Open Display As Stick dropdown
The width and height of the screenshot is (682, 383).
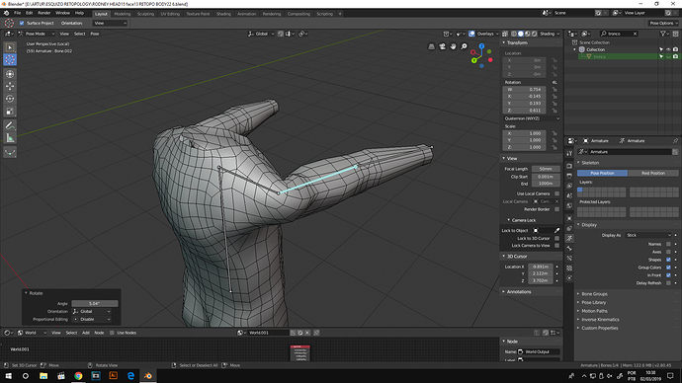click(x=648, y=235)
